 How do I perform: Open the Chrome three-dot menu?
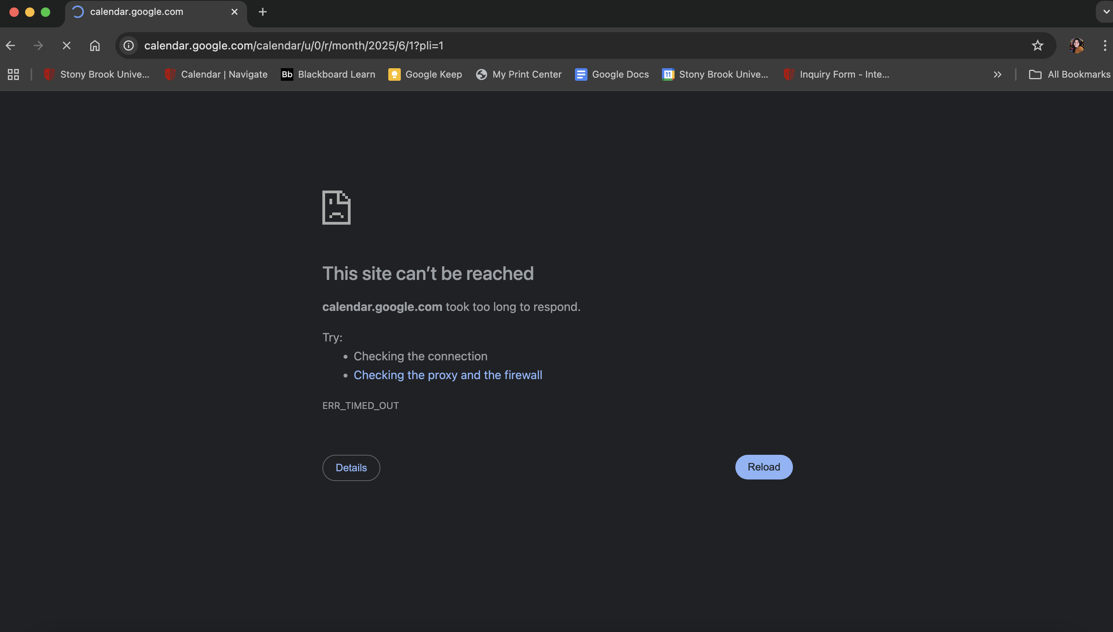click(x=1104, y=45)
